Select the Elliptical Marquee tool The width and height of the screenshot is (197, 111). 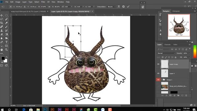tap(6, 15)
